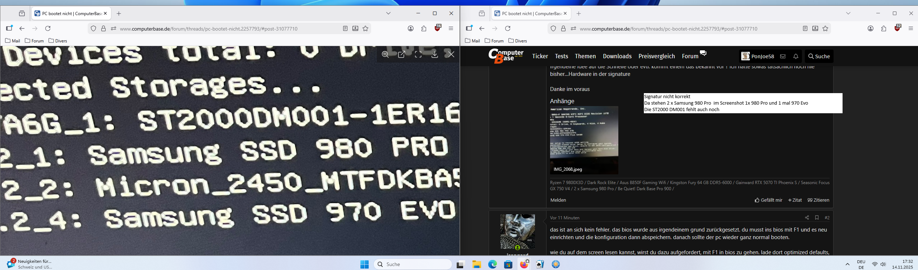List all tabs dropdown in left window
918x270 pixels.
point(388,13)
